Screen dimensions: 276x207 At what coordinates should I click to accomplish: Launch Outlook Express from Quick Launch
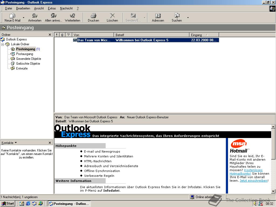click(x=34, y=204)
